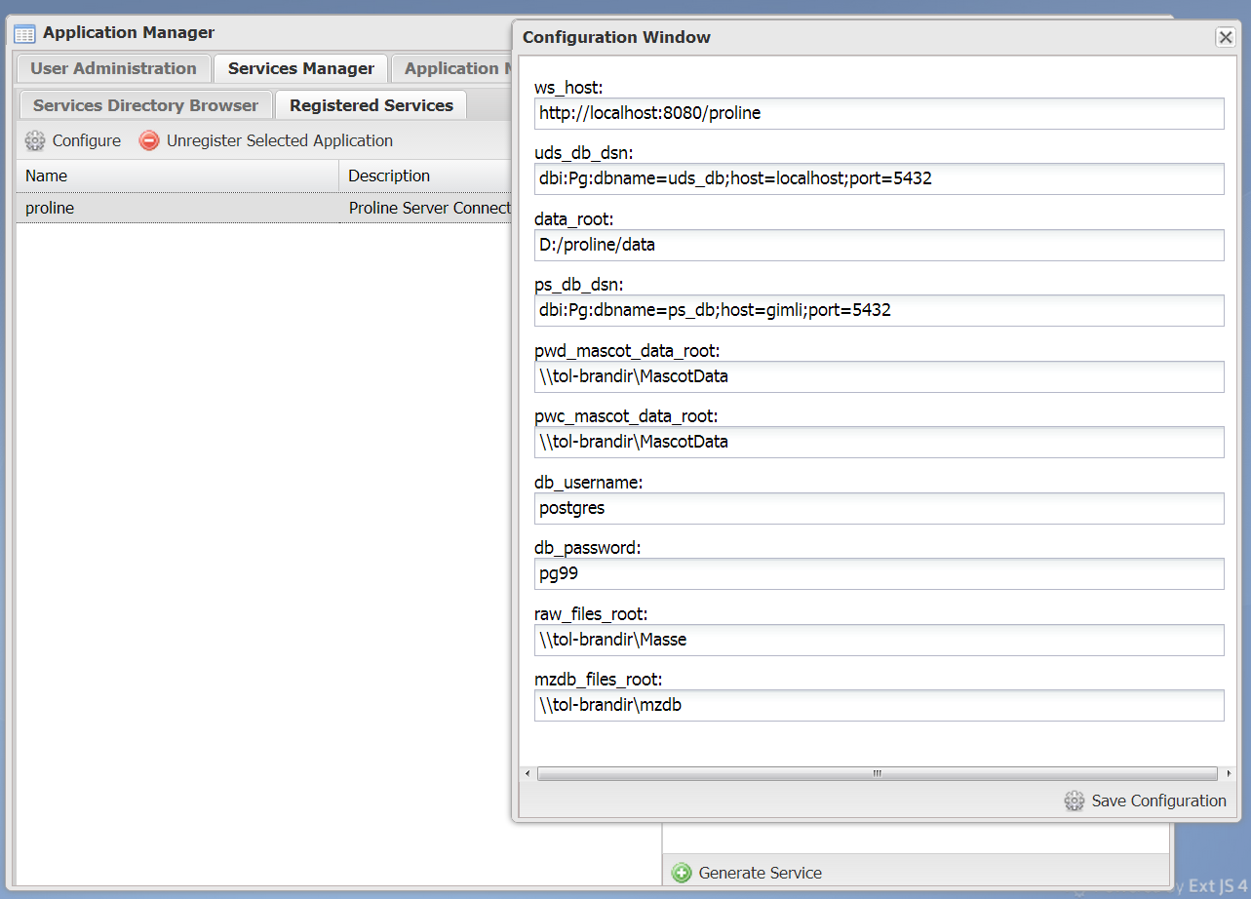The height and width of the screenshot is (899, 1251).
Task: Click the Application Manager window icon
Action: click(x=24, y=33)
